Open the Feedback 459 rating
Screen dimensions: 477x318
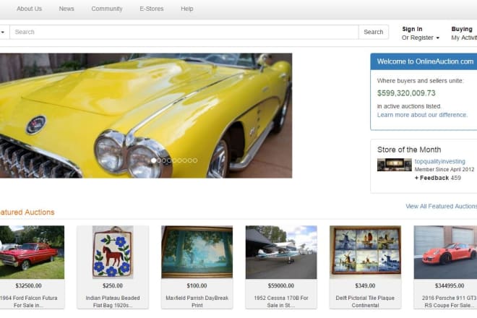437,178
